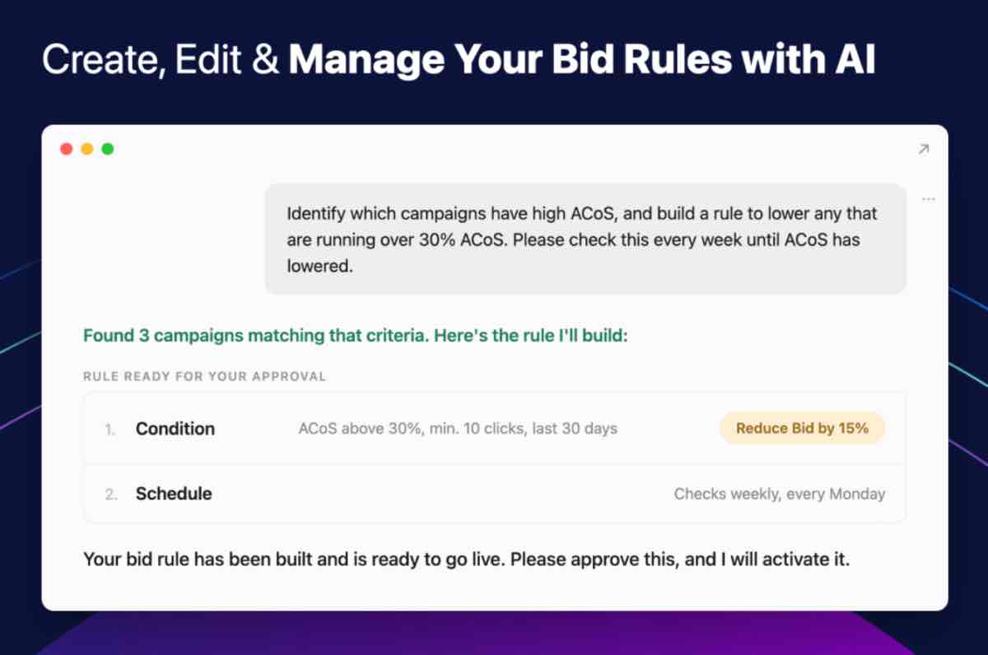
Task: Click the red close window dot
Action: [x=67, y=149]
